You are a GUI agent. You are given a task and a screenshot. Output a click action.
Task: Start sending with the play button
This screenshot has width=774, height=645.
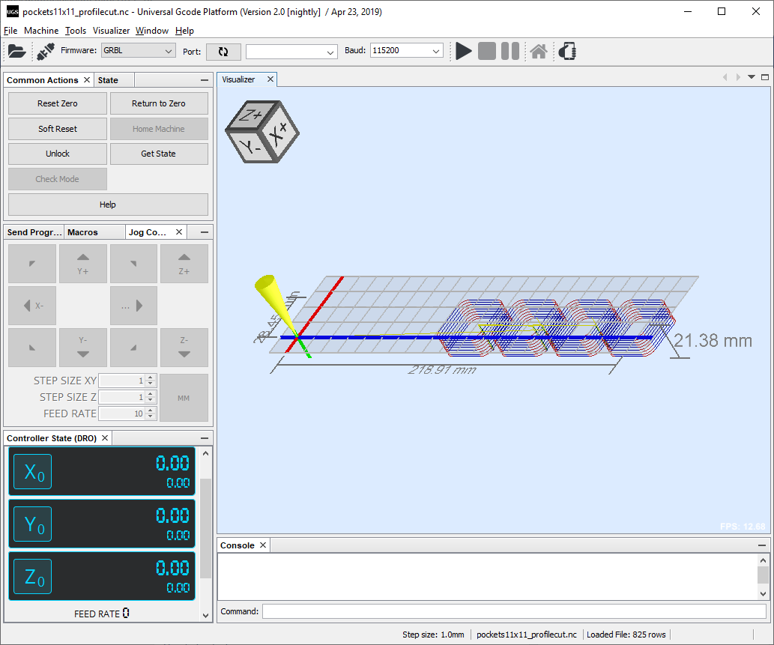(x=463, y=51)
